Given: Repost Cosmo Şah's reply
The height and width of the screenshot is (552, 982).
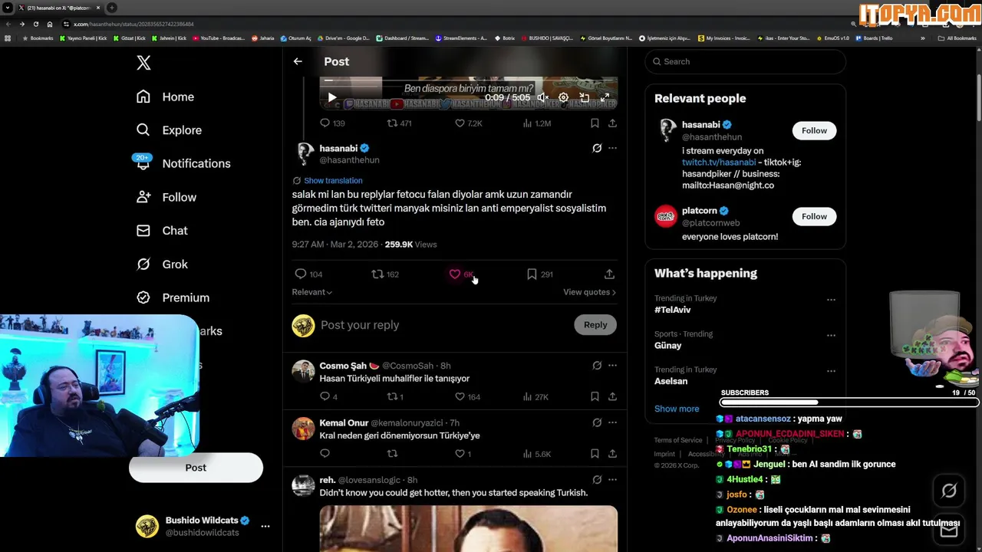Looking at the screenshot, I should (394, 396).
